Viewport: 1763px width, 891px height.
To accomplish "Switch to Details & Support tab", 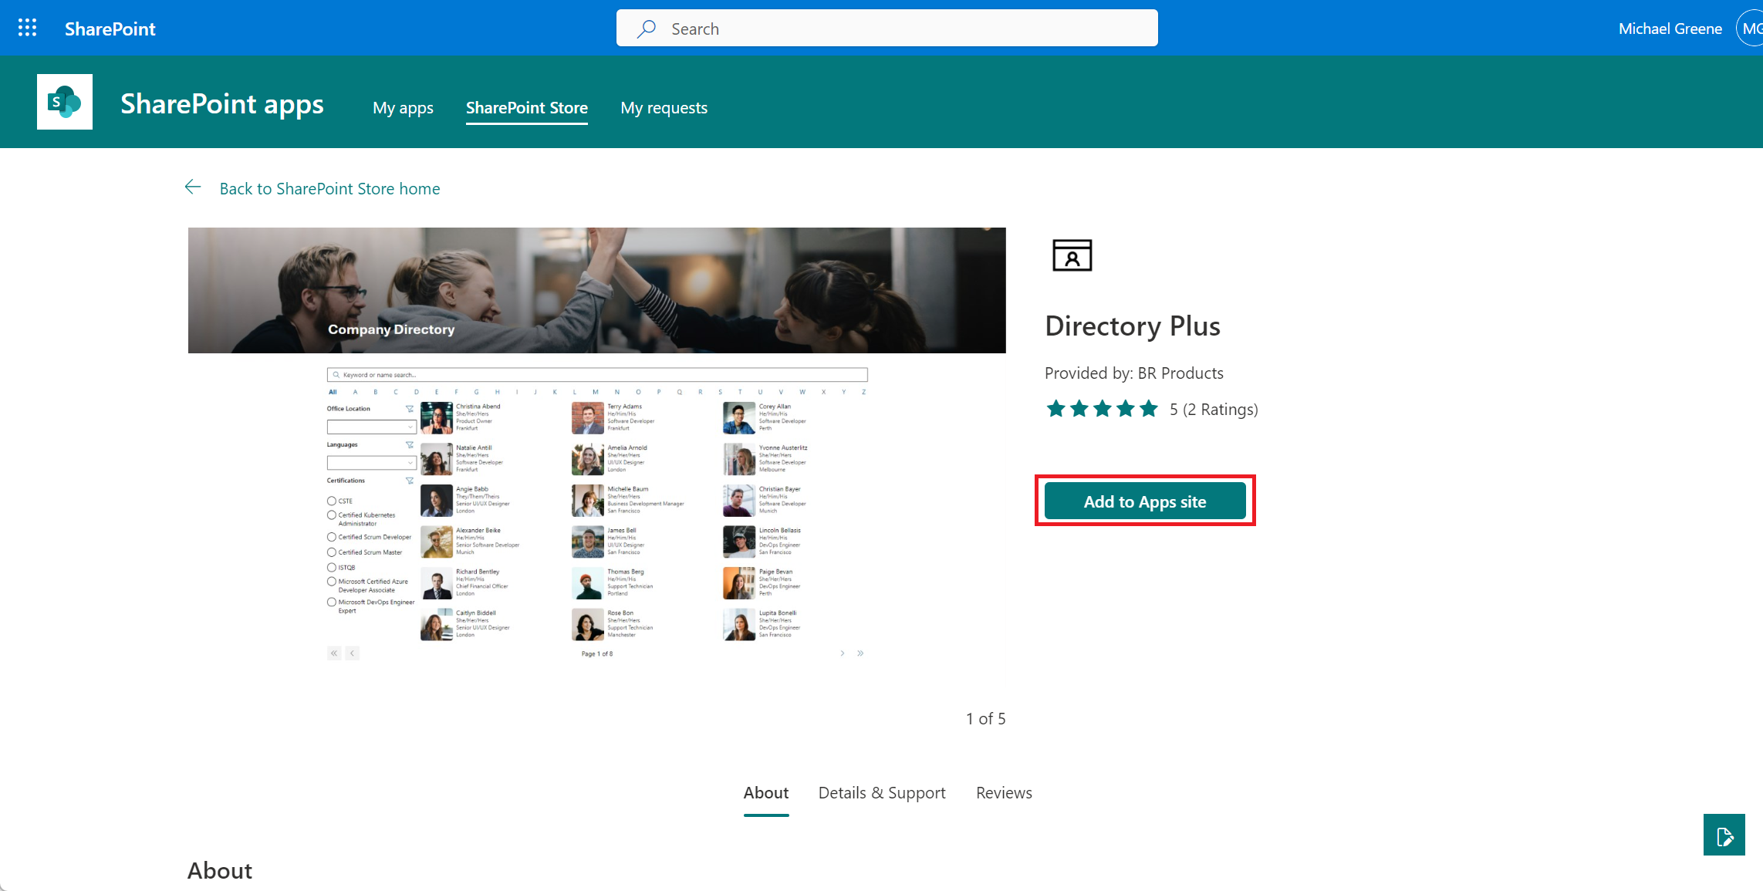I will 882,793.
